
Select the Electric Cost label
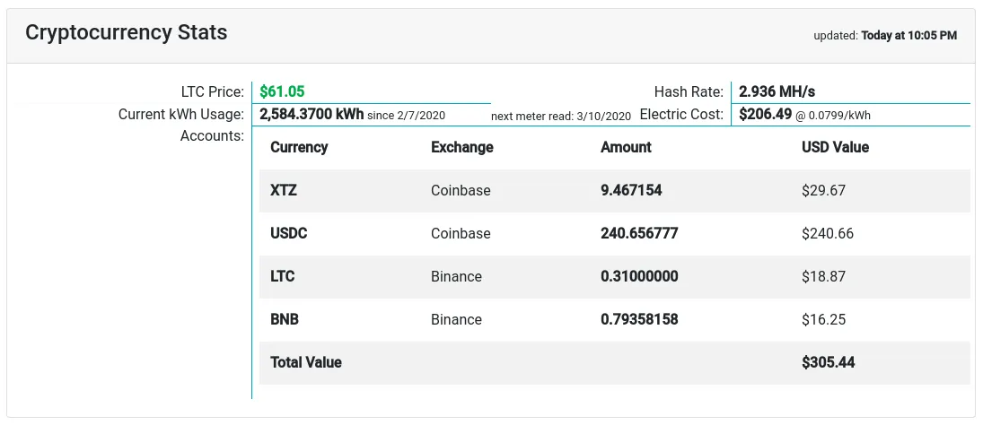pos(681,115)
